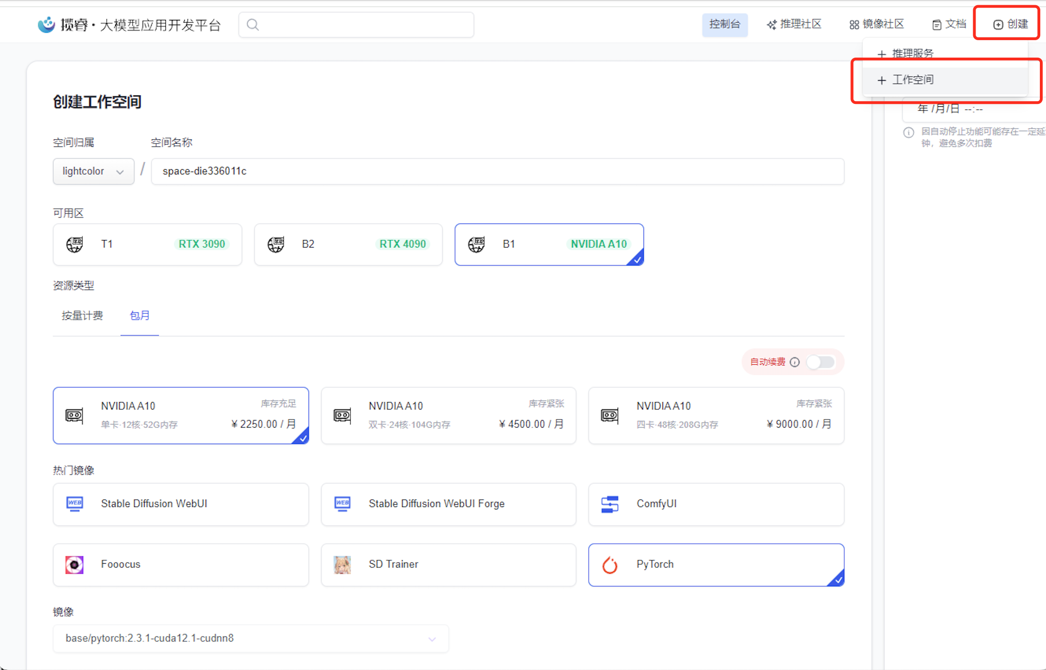Toggle the 自动续费 switch

coord(821,362)
